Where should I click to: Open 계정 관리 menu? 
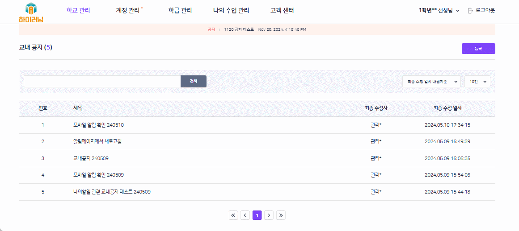coord(128,10)
